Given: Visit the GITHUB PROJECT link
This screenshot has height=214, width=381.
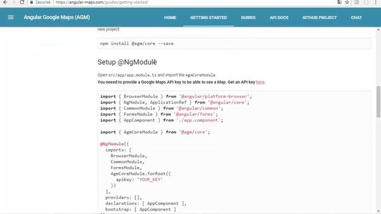Looking at the screenshot, I should (320, 17).
